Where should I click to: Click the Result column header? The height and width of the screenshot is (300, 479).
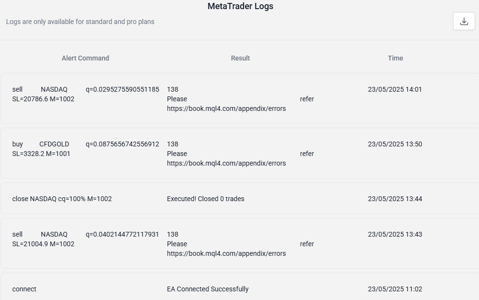[x=240, y=58]
